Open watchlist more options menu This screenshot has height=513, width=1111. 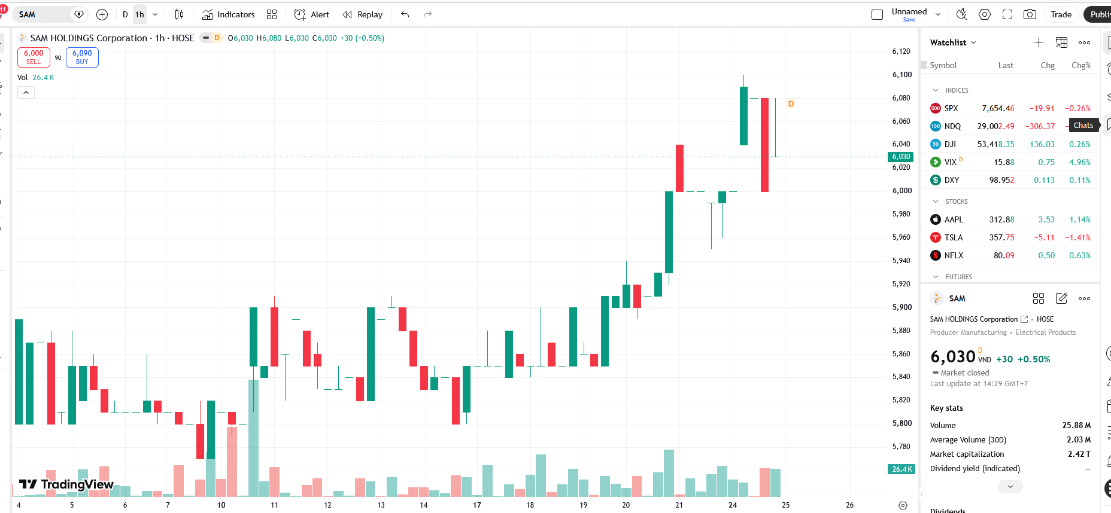click(1084, 42)
